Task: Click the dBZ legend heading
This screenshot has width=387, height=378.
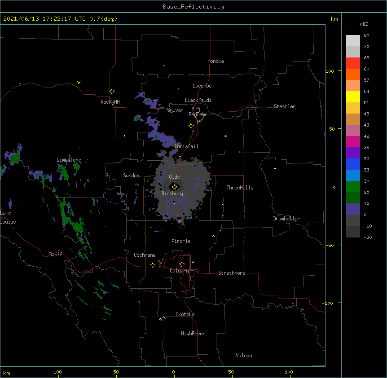Action: tap(364, 24)
